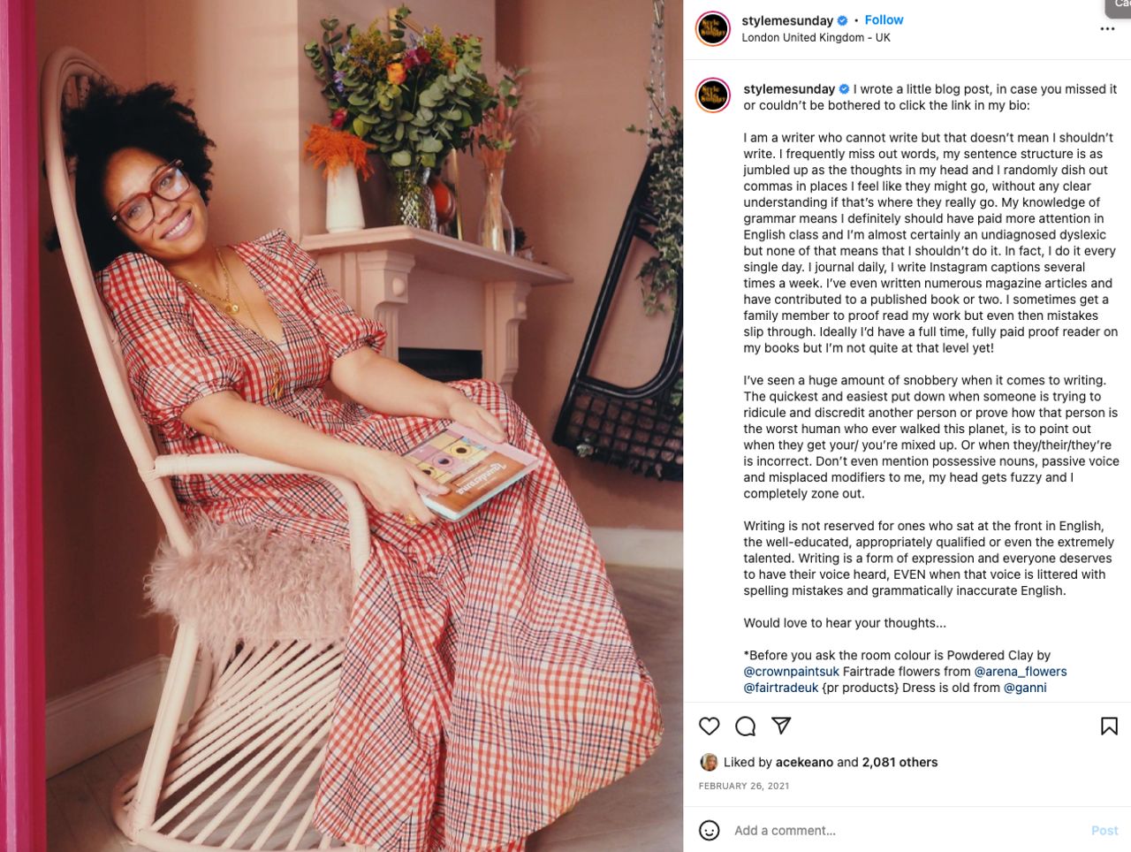Image resolution: width=1131 pixels, height=852 pixels.
Task: Click the verified badge beside header username
Action: tap(842, 20)
